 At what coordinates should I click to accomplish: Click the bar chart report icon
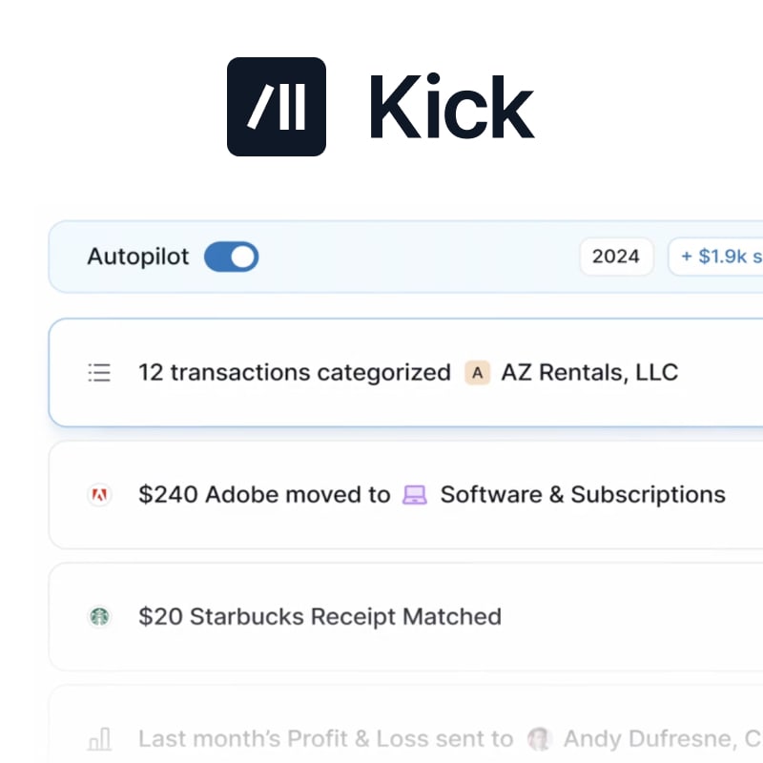(99, 739)
